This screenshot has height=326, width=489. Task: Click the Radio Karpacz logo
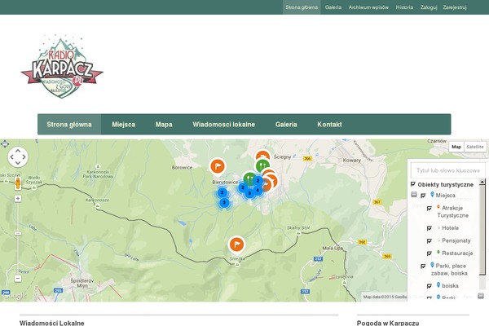tap(62, 66)
